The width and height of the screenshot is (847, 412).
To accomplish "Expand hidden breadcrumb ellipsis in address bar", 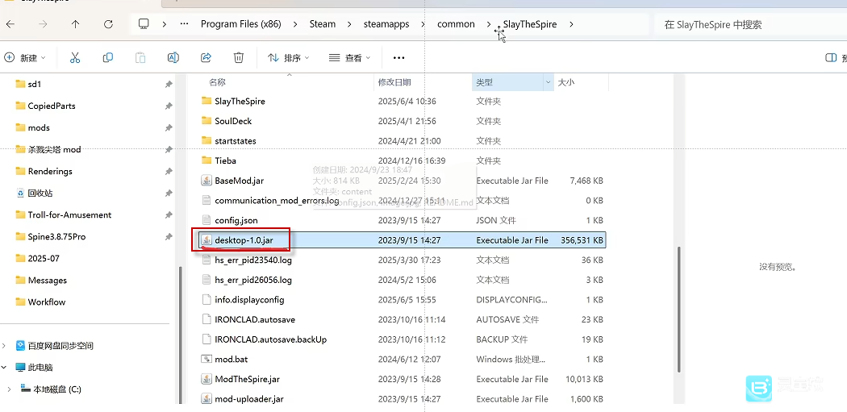I will click(184, 24).
